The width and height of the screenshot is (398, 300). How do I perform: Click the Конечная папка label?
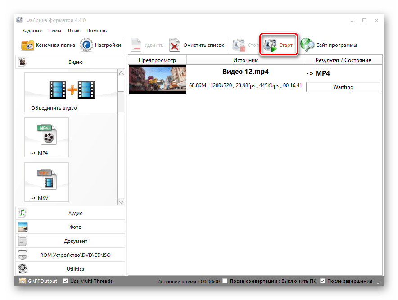tap(55, 45)
